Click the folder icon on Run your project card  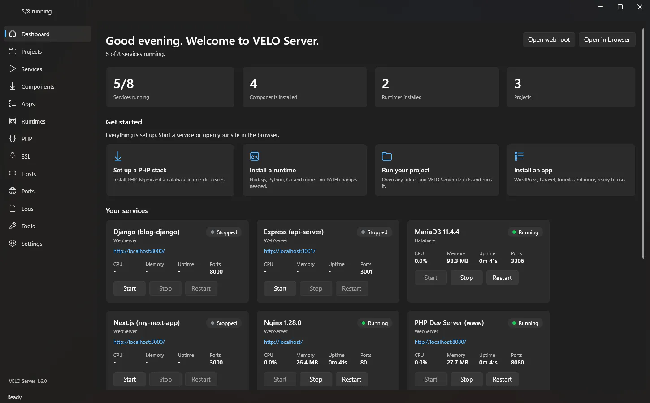coord(387,156)
